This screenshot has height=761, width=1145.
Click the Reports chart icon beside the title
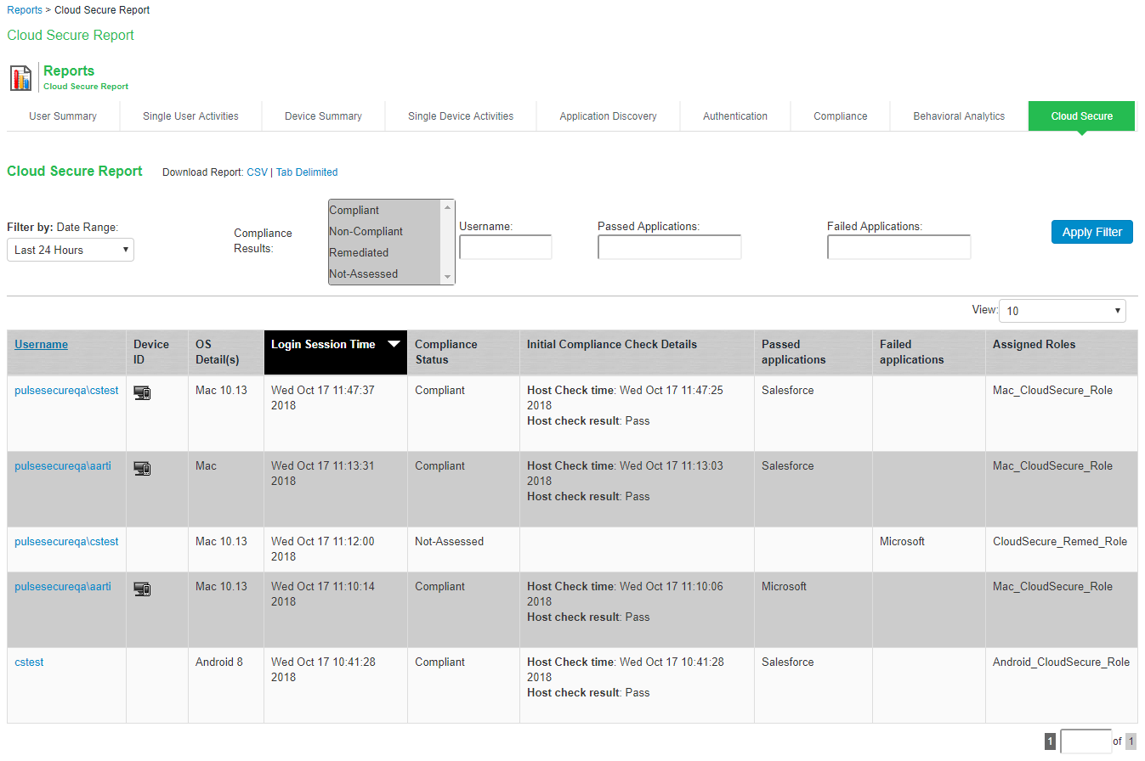tap(21, 78)
